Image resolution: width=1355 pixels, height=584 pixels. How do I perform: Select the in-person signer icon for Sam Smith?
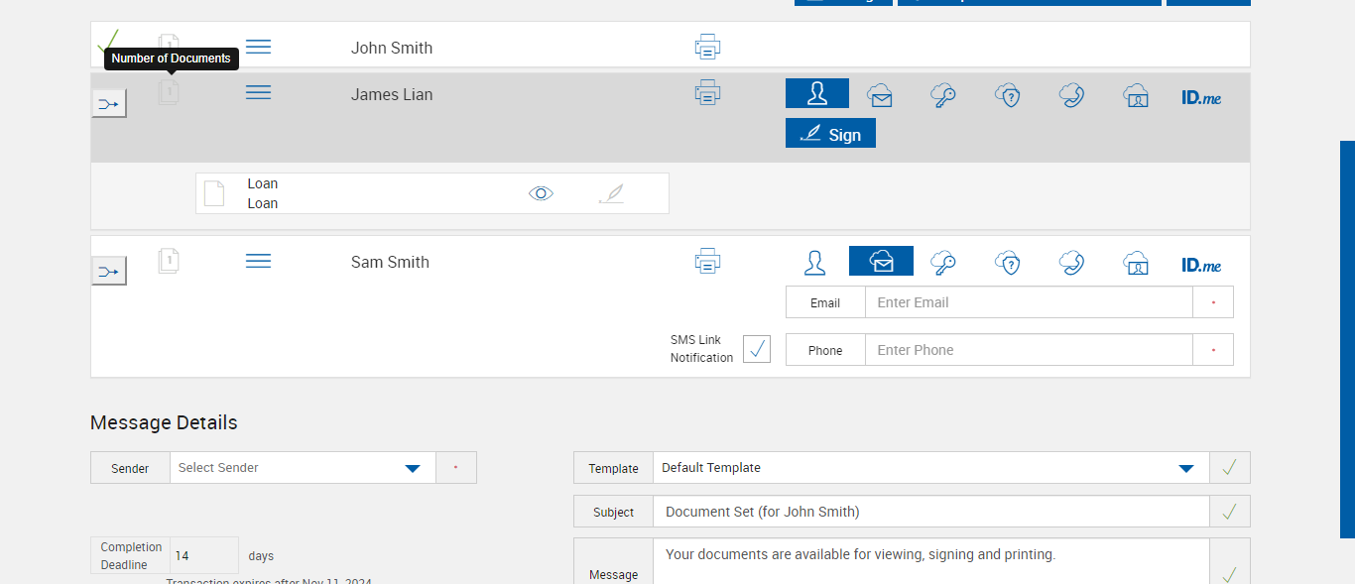814,262
